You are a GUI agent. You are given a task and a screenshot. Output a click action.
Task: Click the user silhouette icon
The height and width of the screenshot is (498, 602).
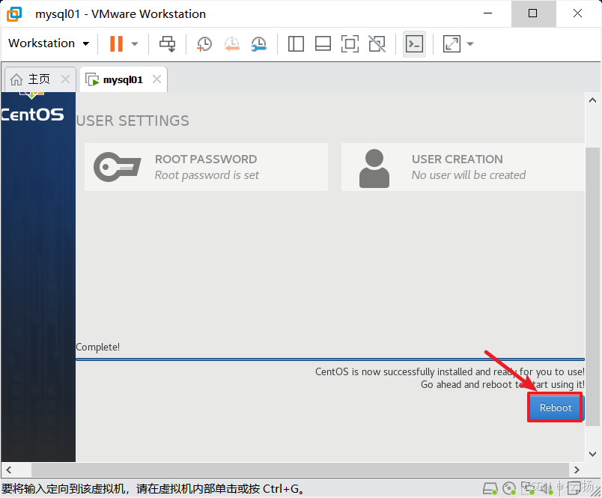[374, 168]
